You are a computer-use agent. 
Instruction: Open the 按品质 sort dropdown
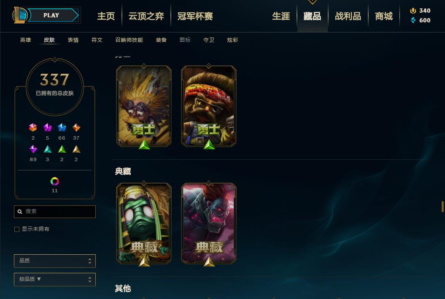pos(55,280)
